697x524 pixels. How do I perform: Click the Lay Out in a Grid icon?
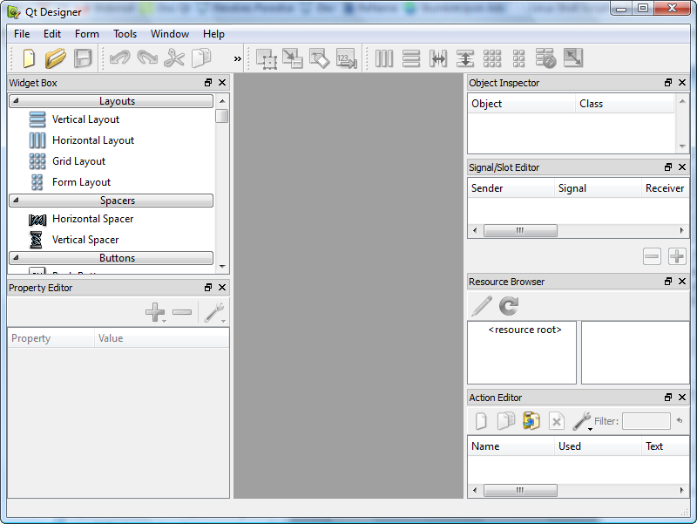coord(492,58)
